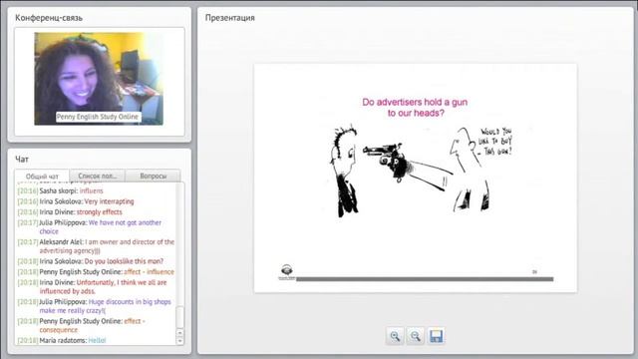Click the chat scrollbar thumb

click(179, 317)
